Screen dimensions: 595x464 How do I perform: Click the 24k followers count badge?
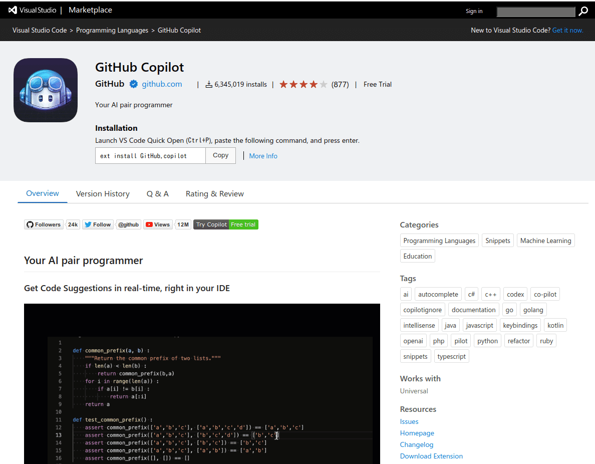pyautogui.click(x=73, y=224)
